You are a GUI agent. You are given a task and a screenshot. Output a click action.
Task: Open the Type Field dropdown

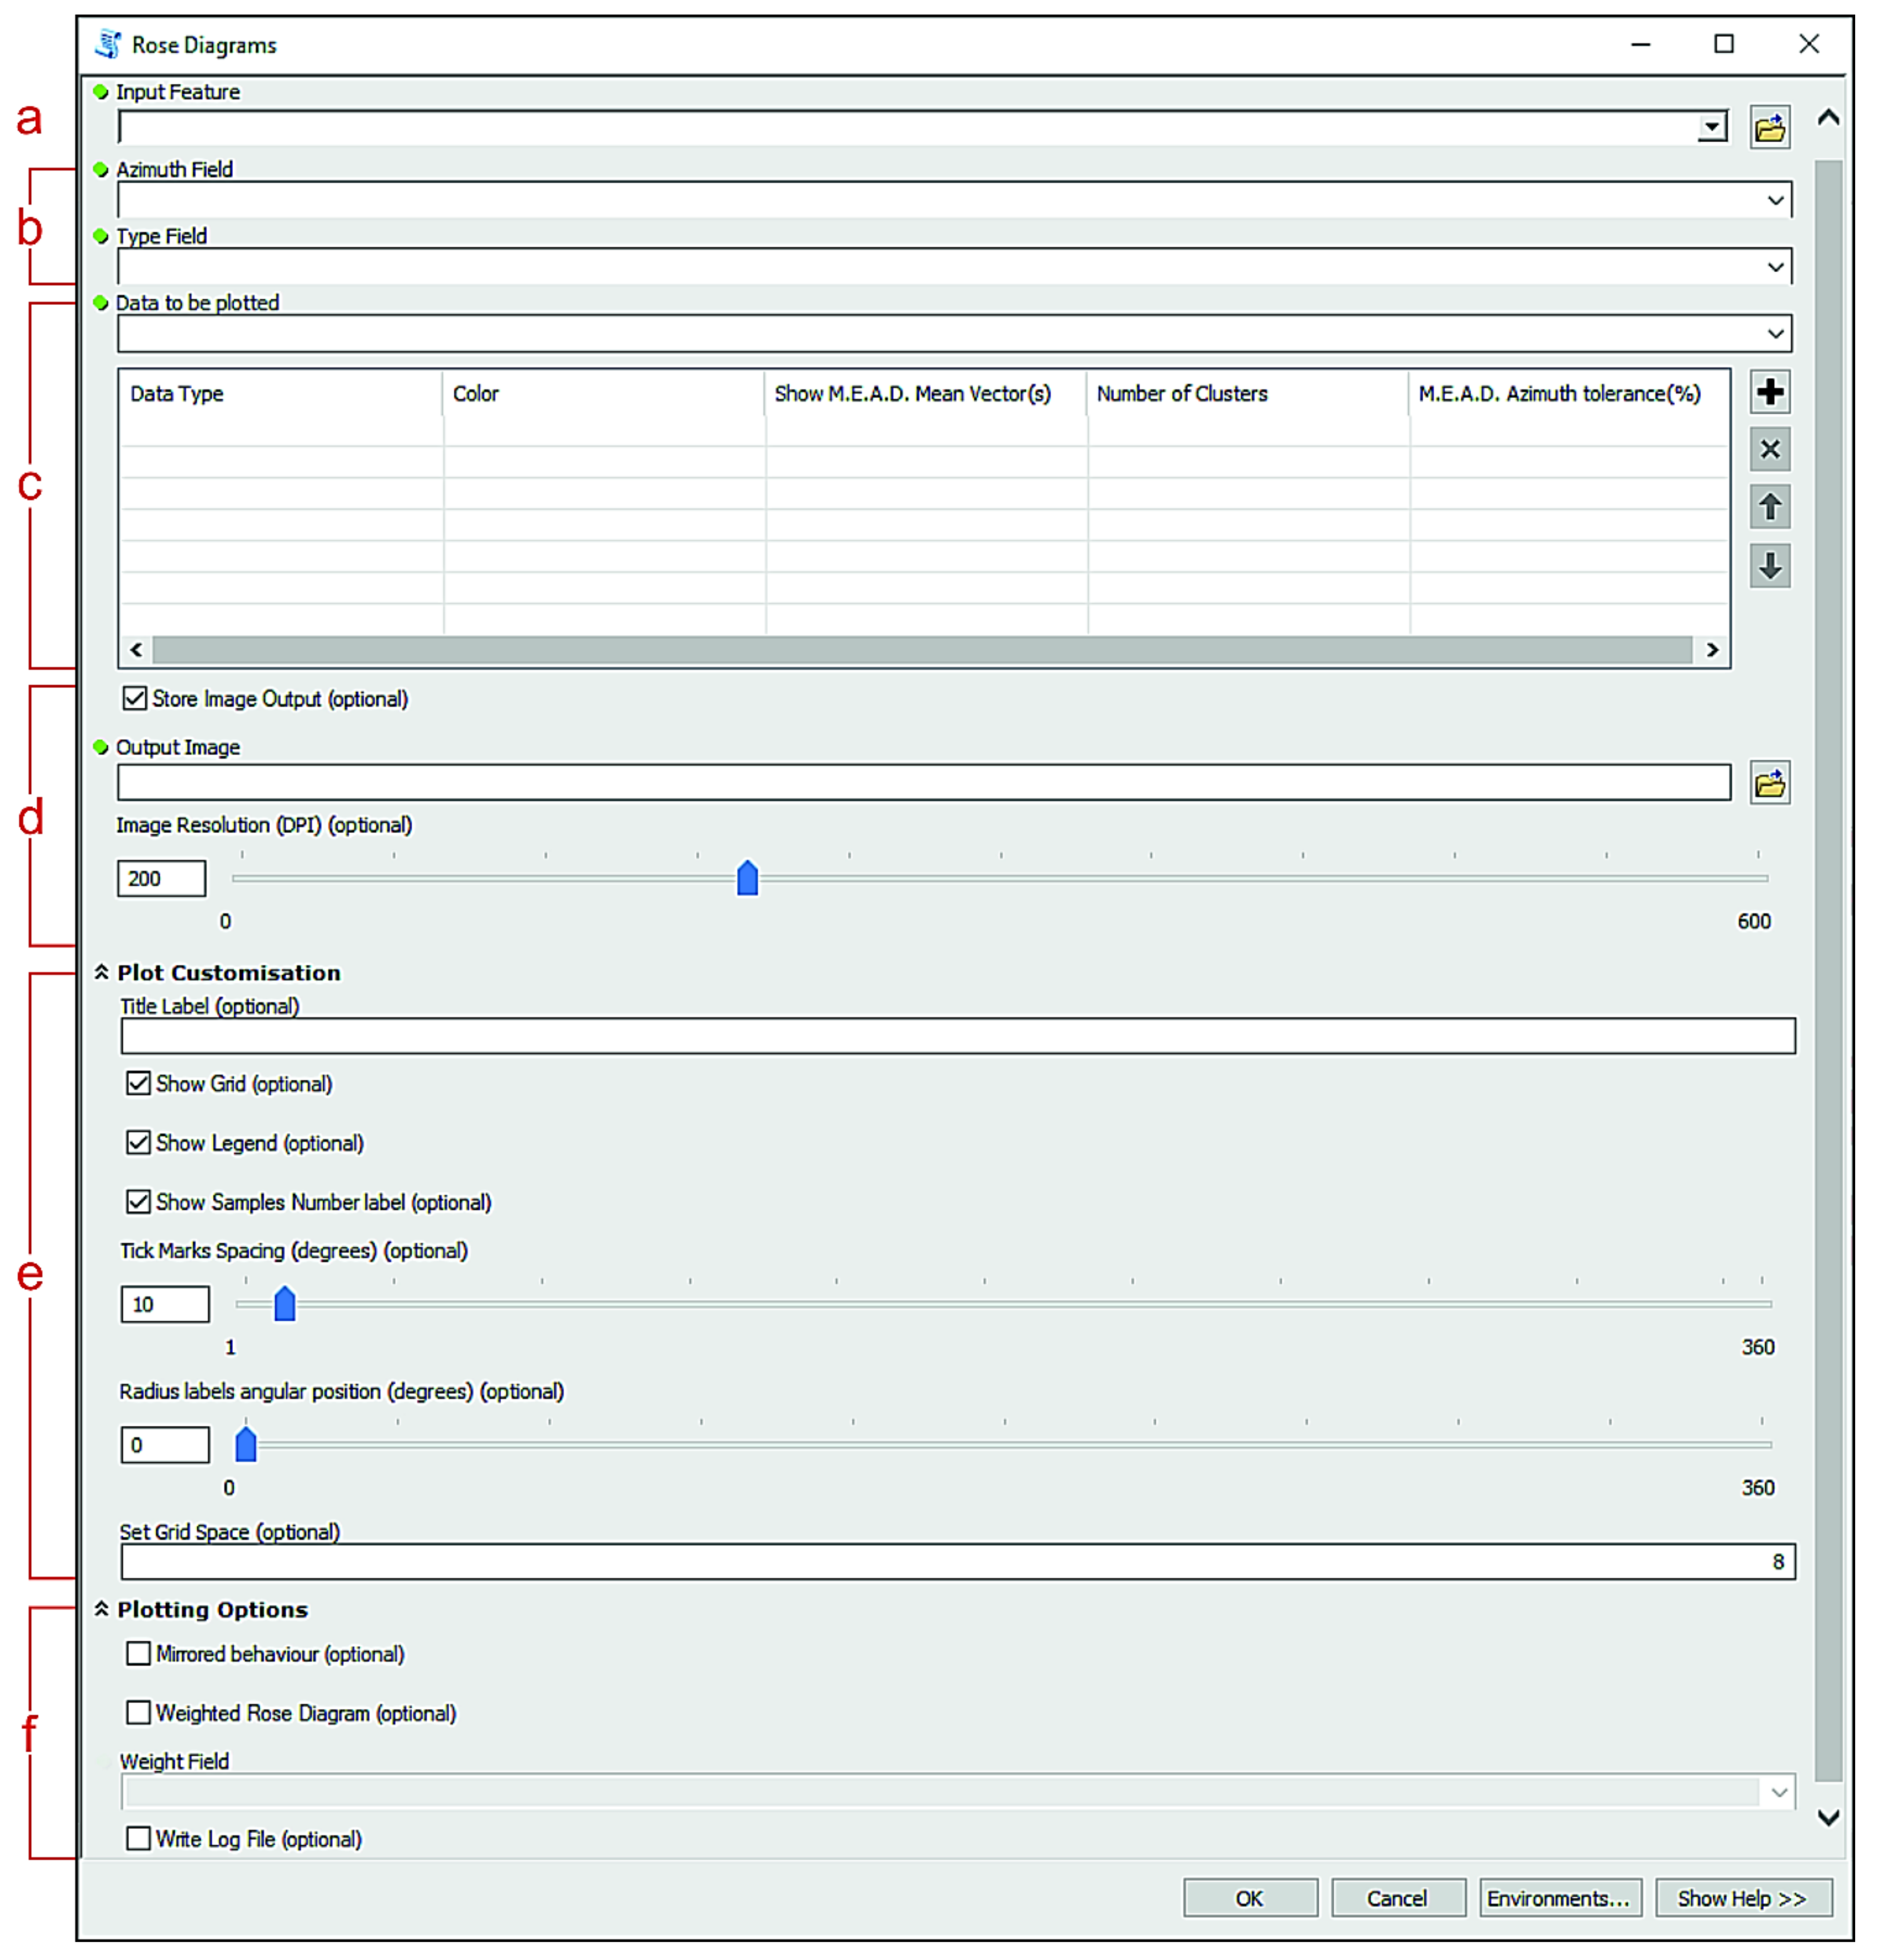coord(1774,267)
